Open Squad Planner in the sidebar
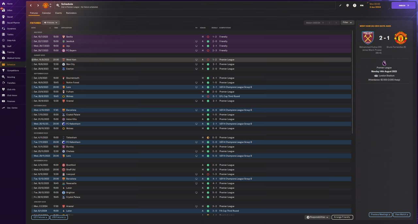Screen dimensions: 418x224 [13, 23]
